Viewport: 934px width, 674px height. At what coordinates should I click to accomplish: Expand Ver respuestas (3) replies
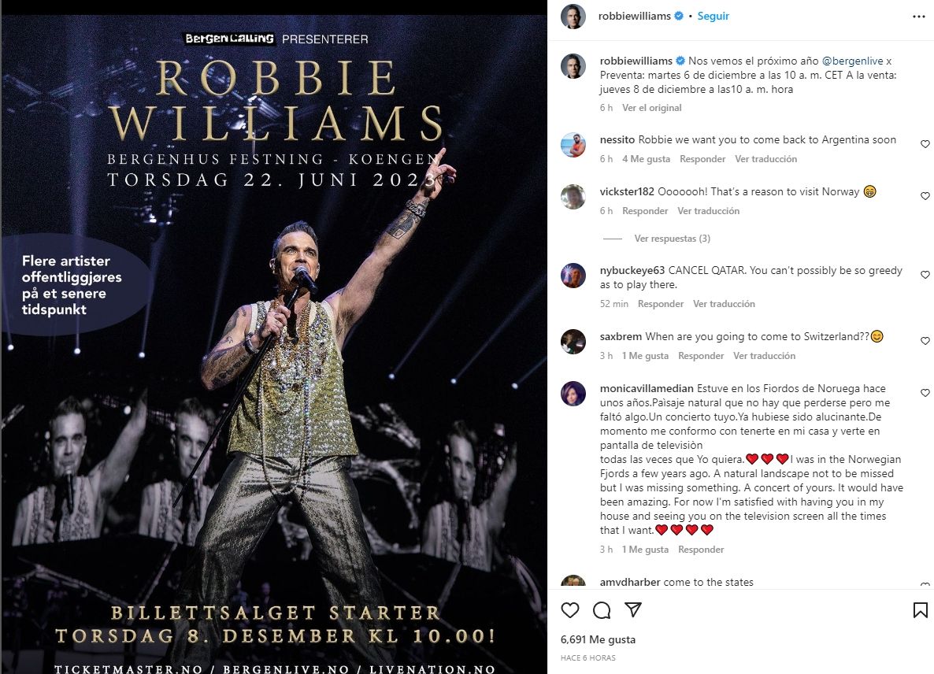point(672,238)
